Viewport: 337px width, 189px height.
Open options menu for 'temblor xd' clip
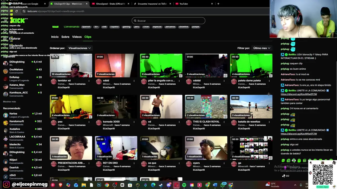pos(89,81)
